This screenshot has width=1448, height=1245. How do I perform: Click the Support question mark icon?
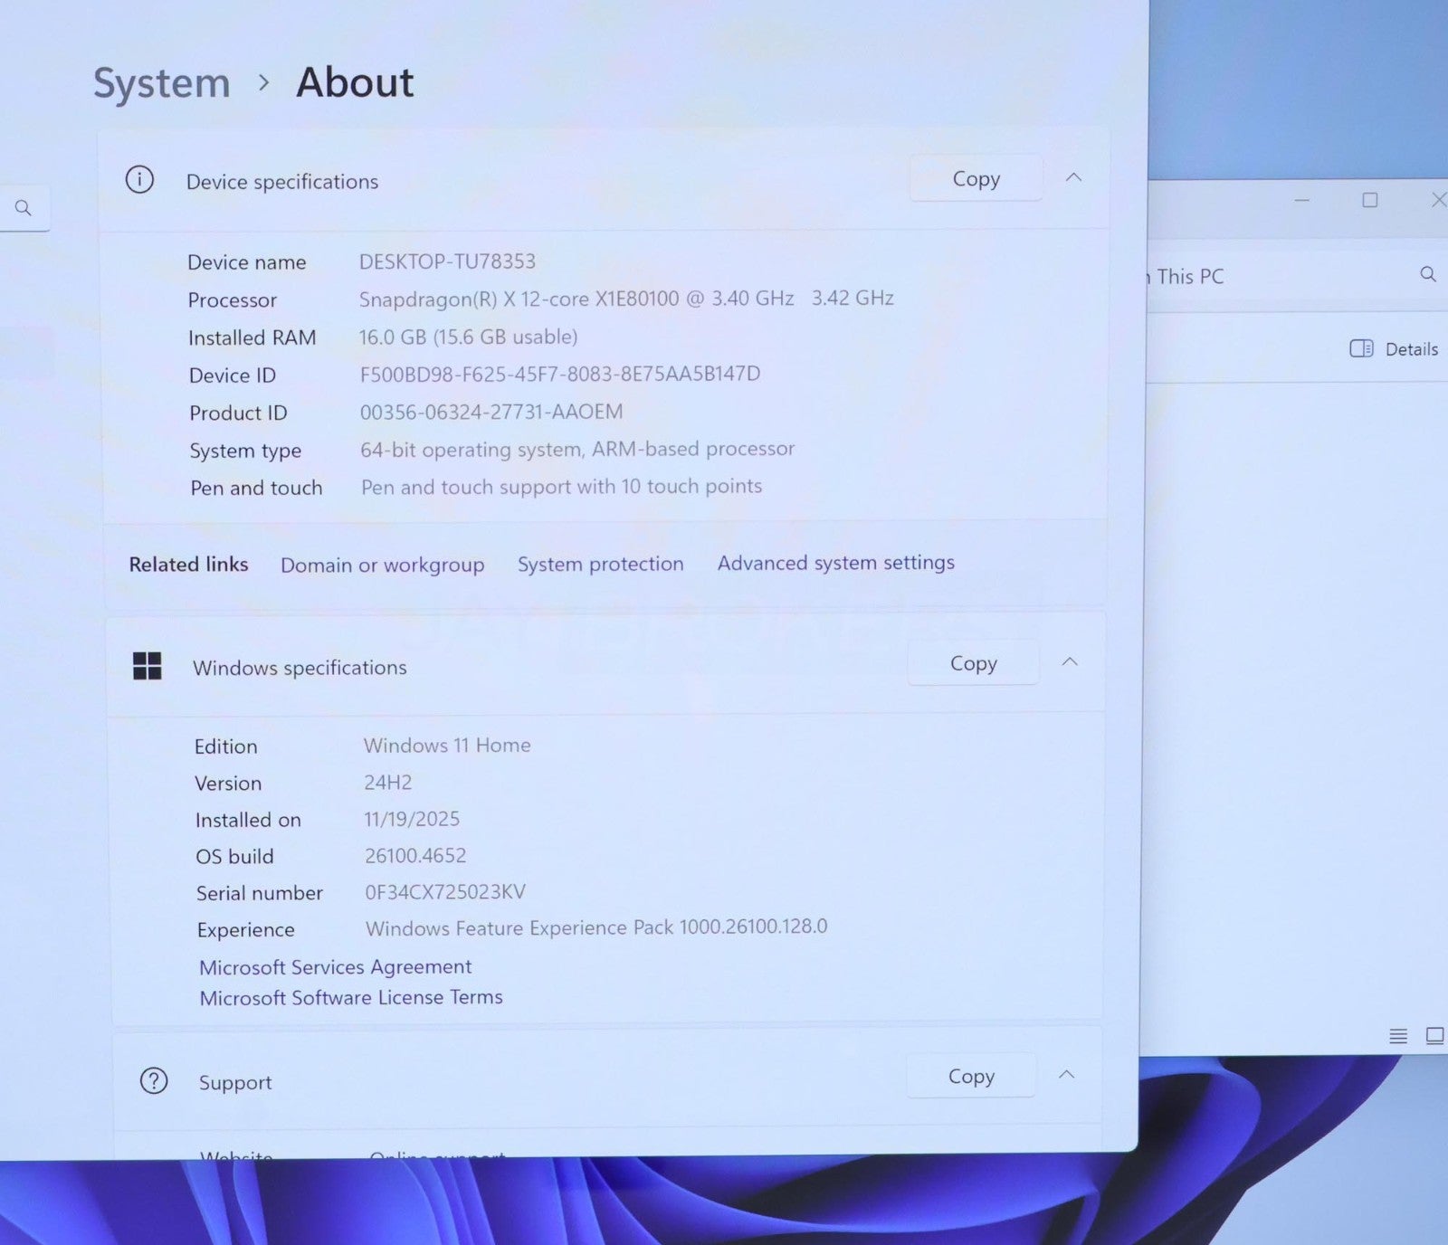click(x=154, y=1080)
